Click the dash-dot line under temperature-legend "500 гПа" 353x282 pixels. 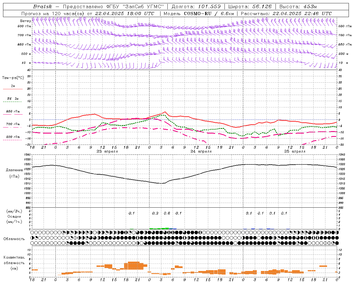click(12, 140)
